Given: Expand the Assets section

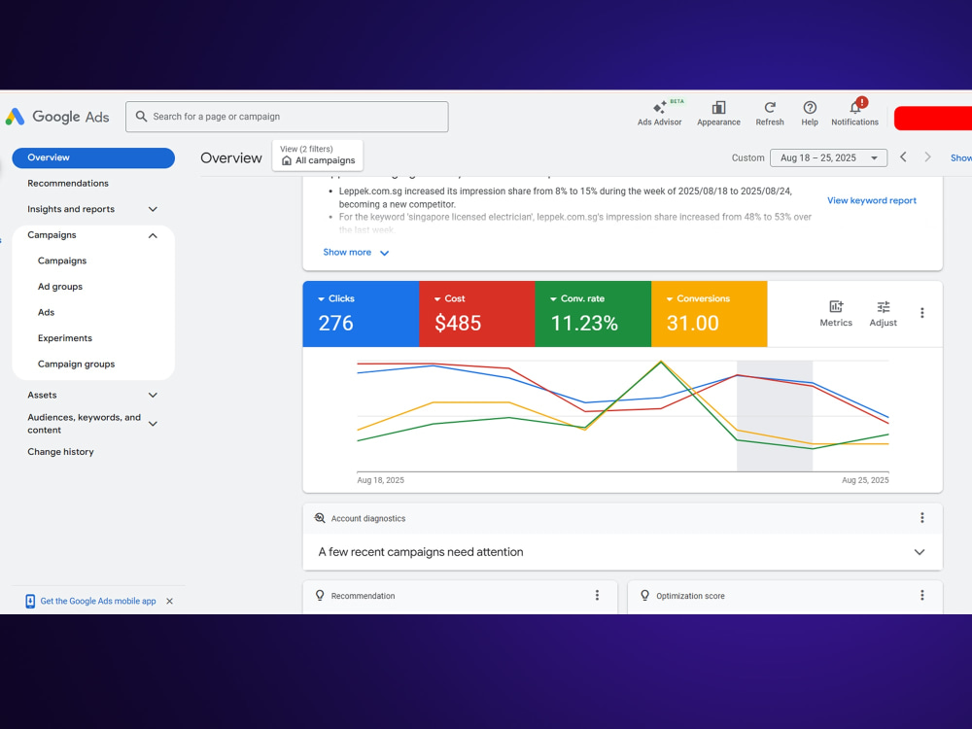Looking at the screenshot, I should 153,395.
